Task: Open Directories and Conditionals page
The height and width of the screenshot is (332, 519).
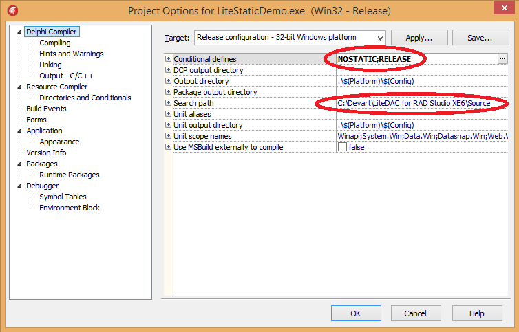Action: tap(85, 98)
